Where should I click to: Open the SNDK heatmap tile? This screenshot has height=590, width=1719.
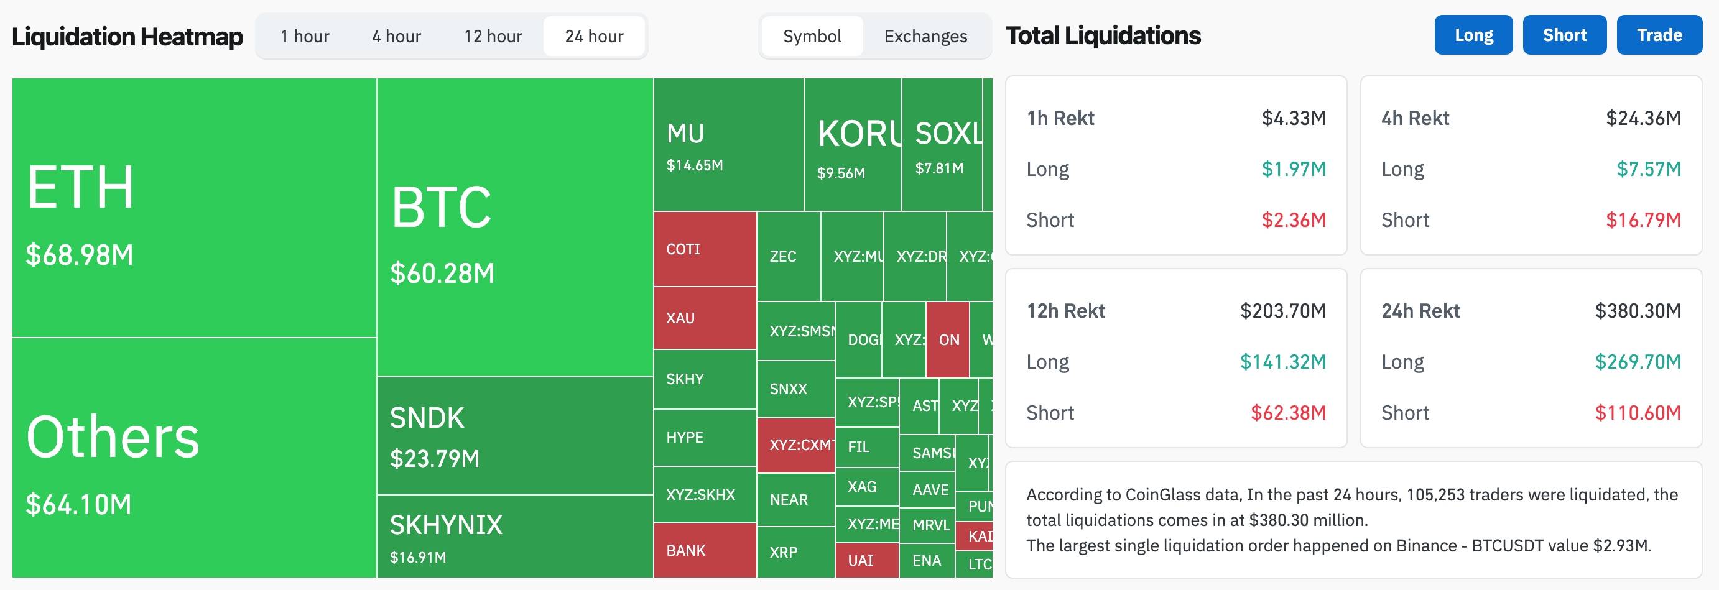pos(514,436)
